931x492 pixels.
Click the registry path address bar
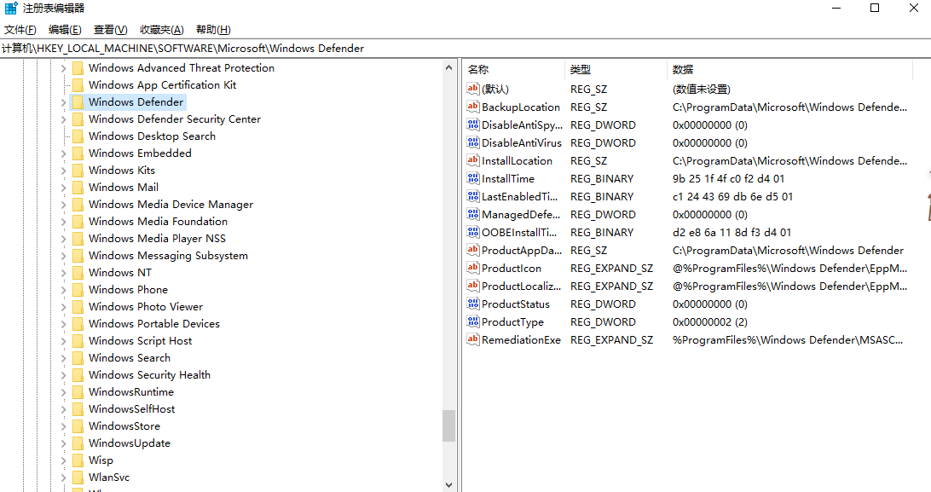pos(465,48)
